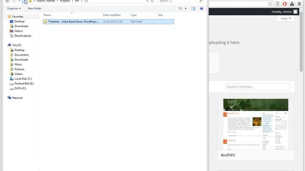Open Recent places
The width and height of the screenshot is (305, 171).
23,36
